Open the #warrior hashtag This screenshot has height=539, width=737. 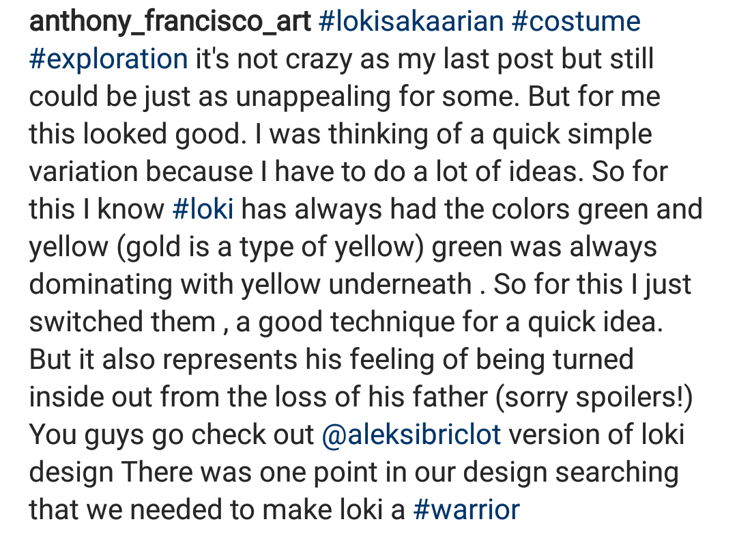(x=467, y=510)
